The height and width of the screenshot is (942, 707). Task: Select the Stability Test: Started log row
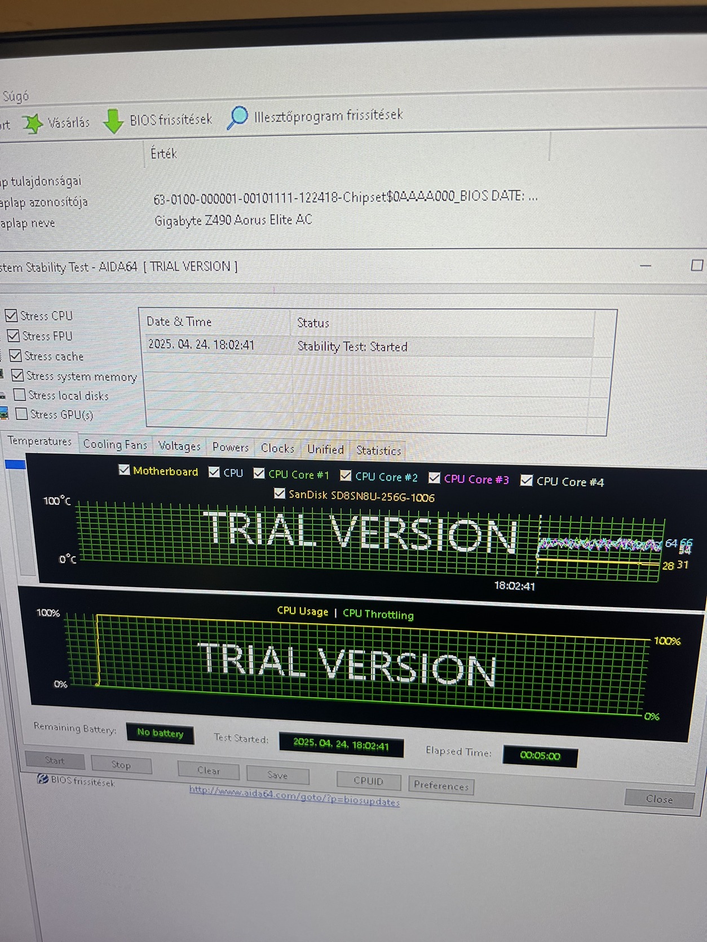click(x=369, y=345)
